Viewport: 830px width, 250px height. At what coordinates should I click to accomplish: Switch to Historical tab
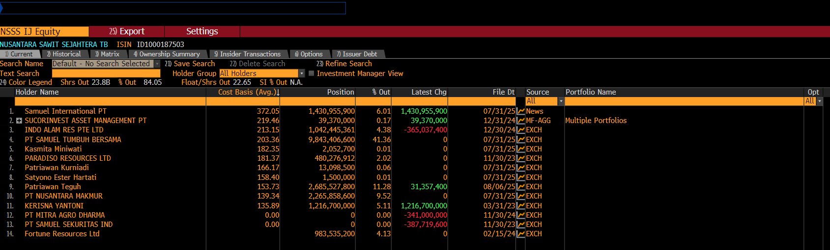[x=64, y=54]
